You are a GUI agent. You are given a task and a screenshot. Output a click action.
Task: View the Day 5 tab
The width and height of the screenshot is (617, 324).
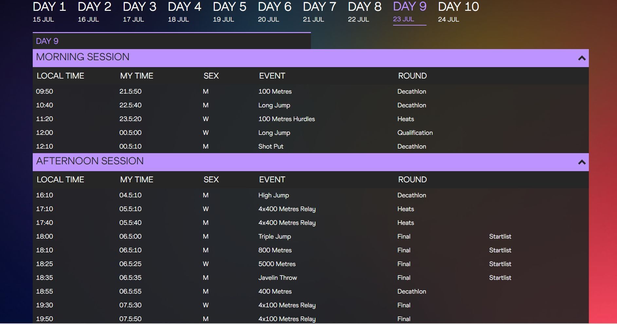click(229, 12)
